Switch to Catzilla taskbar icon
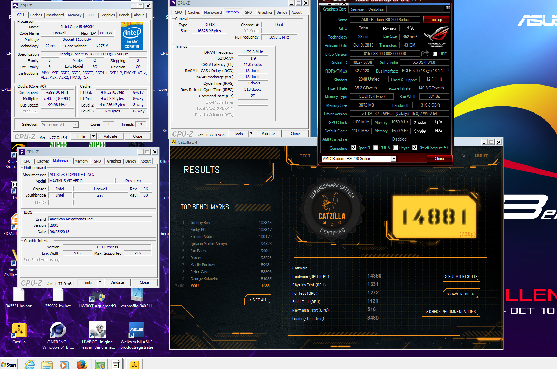This screenshot has width=557, height=369. [135, 365]
